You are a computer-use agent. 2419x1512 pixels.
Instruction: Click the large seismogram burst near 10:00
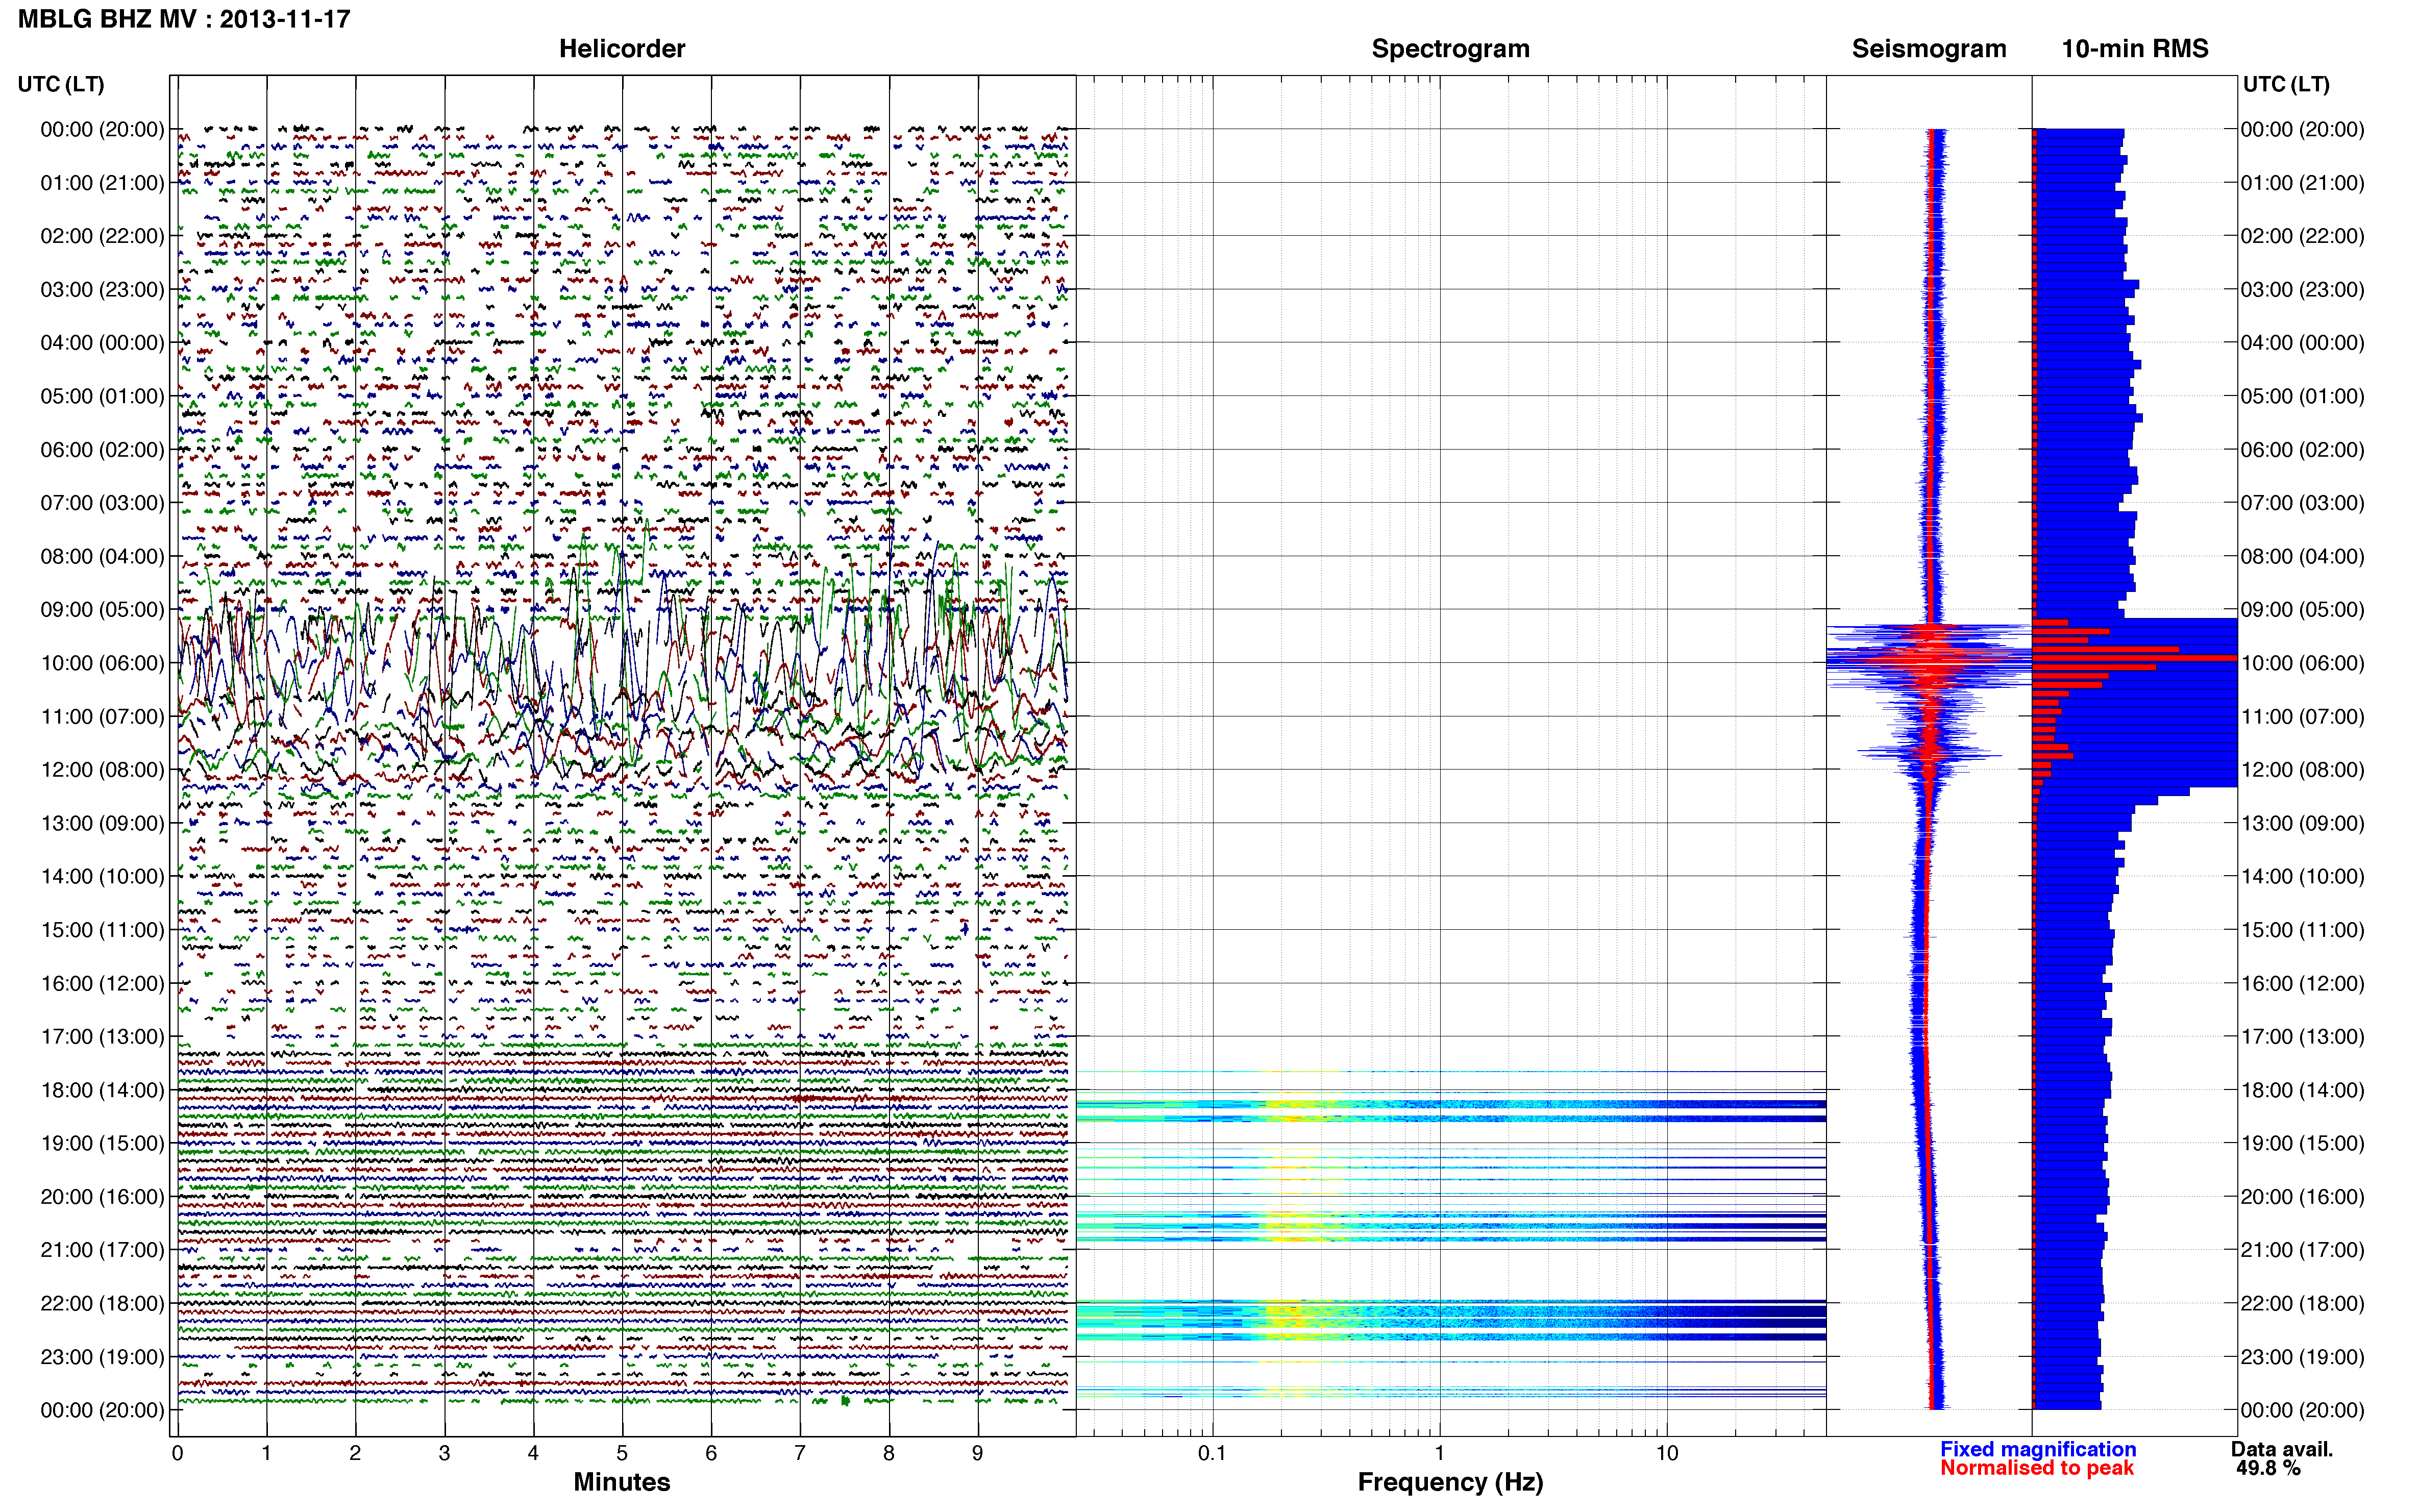(x=1930, y=658)
